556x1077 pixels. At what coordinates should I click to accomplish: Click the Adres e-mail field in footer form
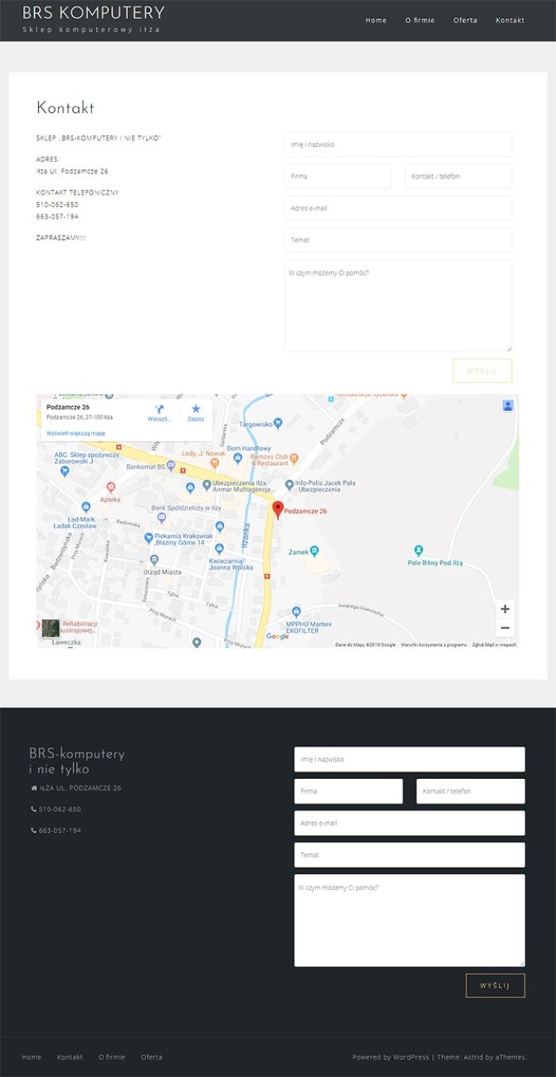[409, 823]
